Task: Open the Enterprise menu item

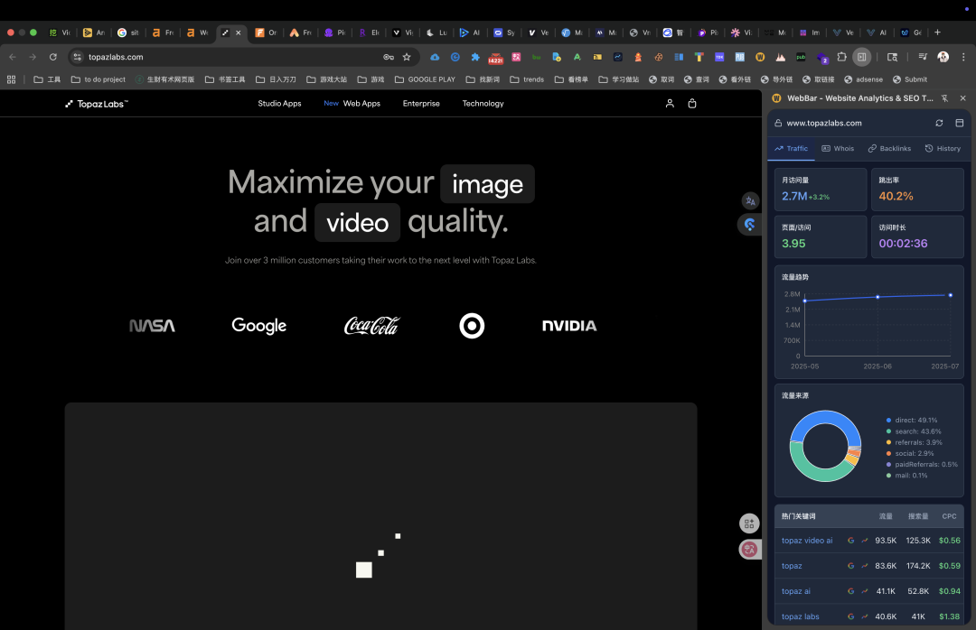Action: 421,103
